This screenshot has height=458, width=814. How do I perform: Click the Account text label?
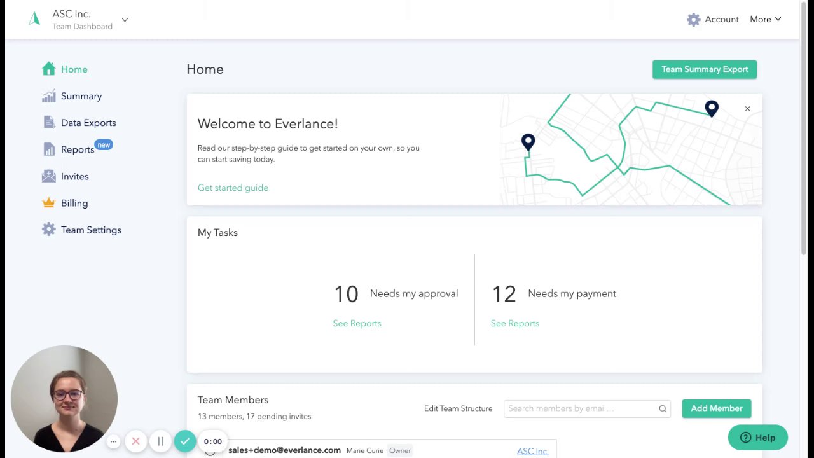tap(722, 19)
